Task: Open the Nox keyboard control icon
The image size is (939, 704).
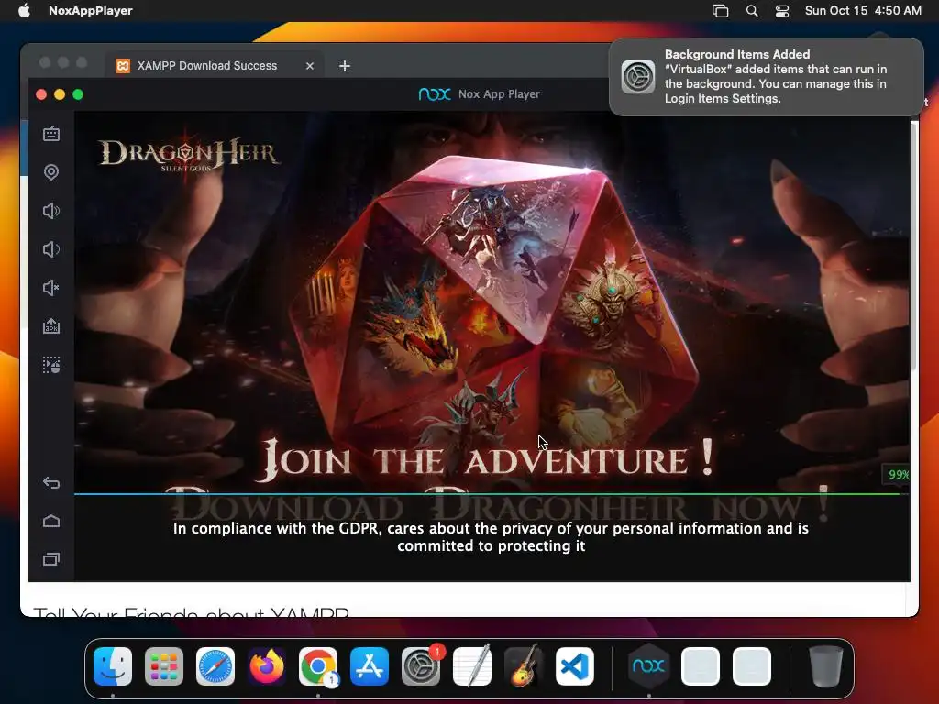Action: [51, 134]
